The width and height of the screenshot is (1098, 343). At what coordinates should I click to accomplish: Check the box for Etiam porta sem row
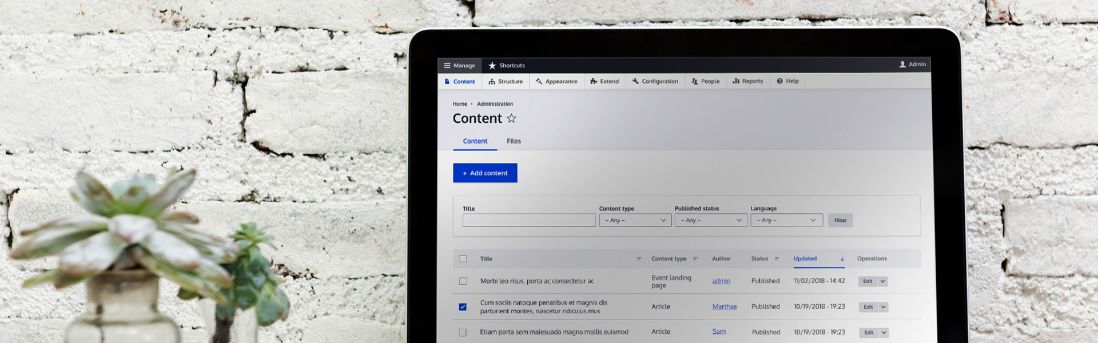coord(463,333)
